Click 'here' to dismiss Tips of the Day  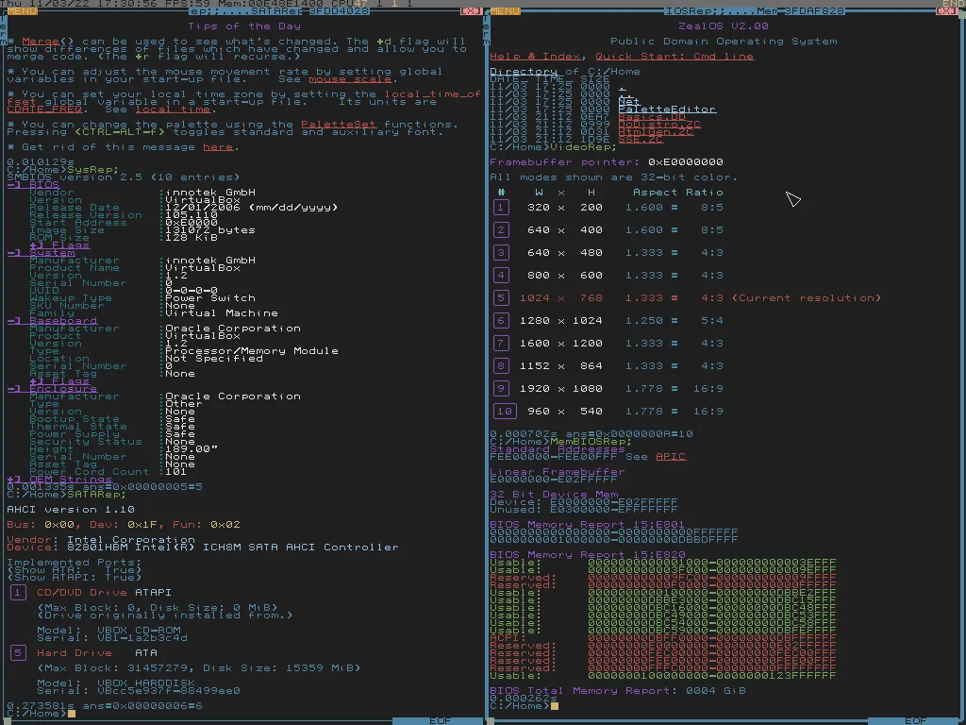[219, 146]
